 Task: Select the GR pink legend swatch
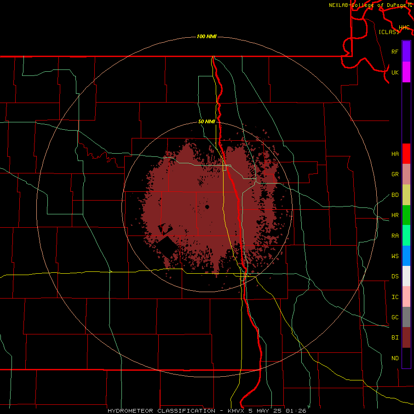click(406, 174)
